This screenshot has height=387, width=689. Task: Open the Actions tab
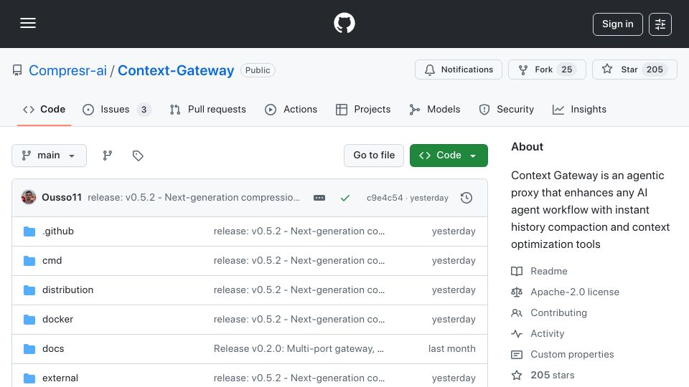tap(291, 109)
